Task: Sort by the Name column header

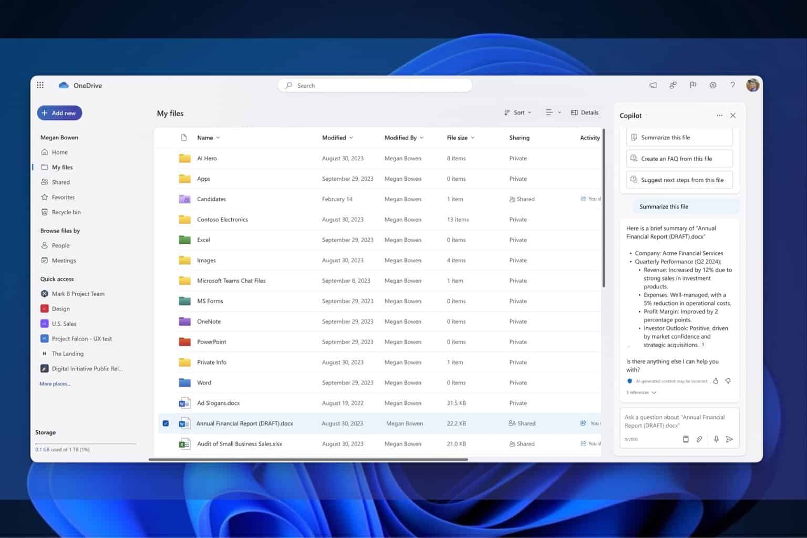Action: [x=209, y=138]
